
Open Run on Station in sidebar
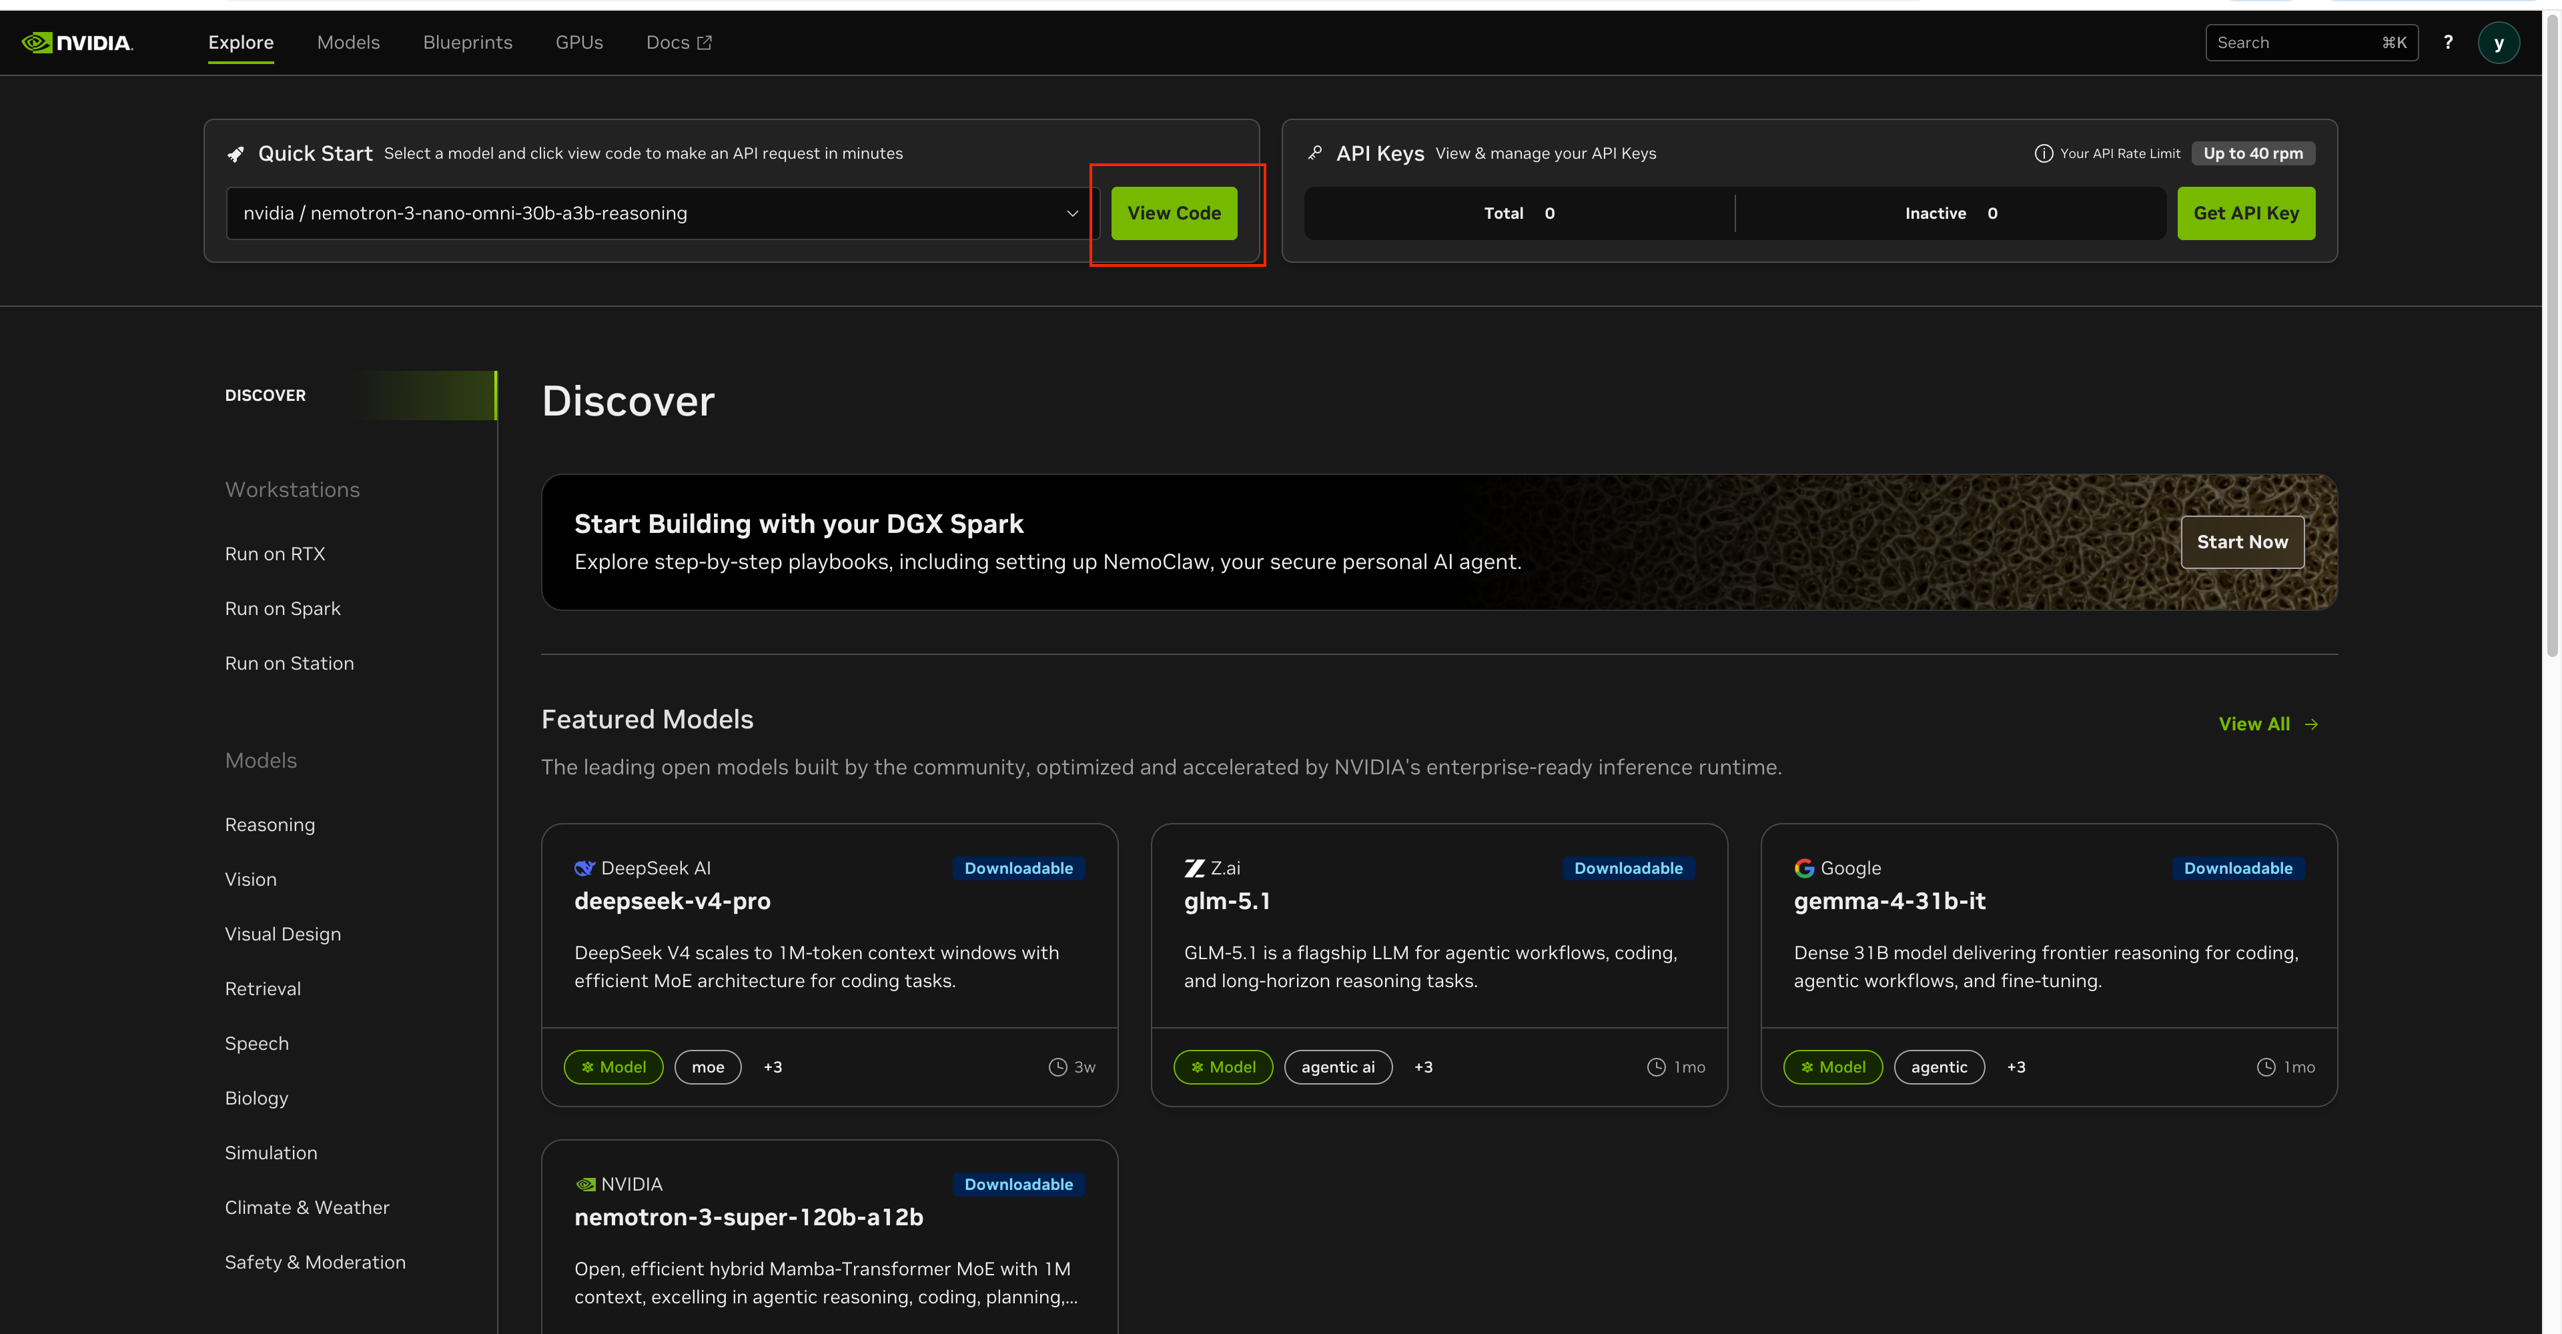pyautogui.click(x=290, y=663)
